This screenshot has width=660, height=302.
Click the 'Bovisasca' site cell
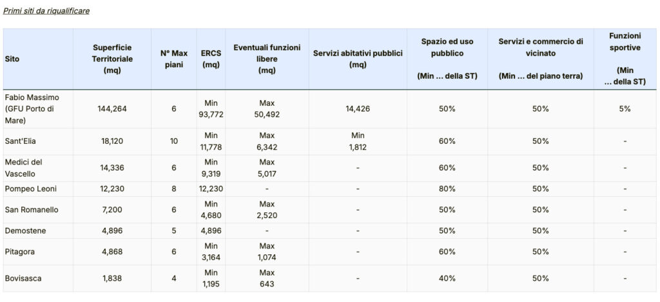pyautogui.click(x=24, y=279)
